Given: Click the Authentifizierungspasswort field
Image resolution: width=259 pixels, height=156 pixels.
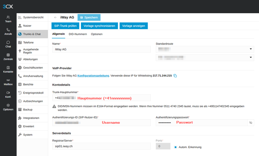Looking at the screenshot, I should (x=201, y=122).
